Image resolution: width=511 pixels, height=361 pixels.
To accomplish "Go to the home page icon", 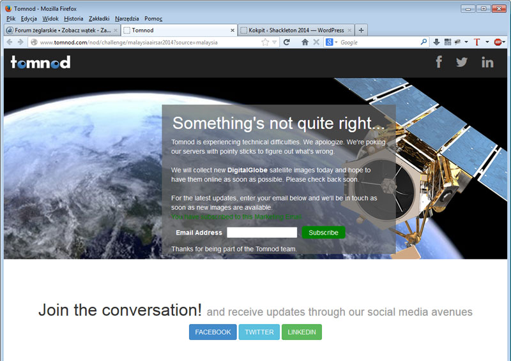I will (x=305, y=42).
